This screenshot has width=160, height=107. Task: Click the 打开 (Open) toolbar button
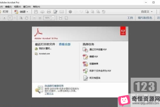click(x=4, y=12)
